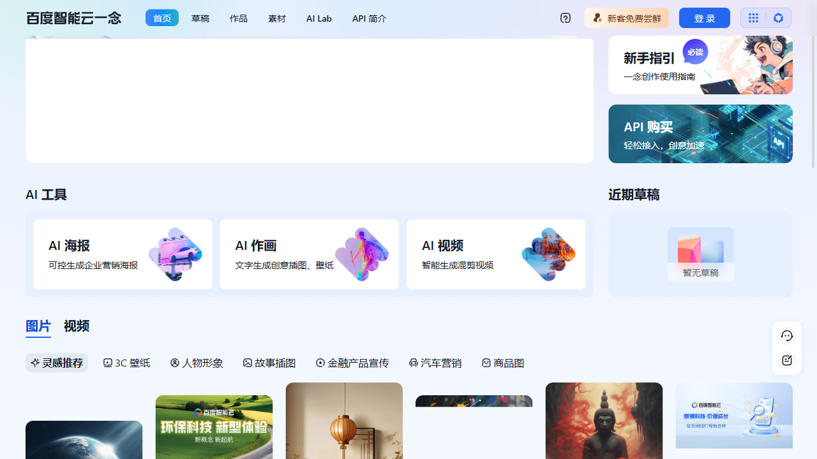
Task: Open the app grid icon
Action: [753, 18]
